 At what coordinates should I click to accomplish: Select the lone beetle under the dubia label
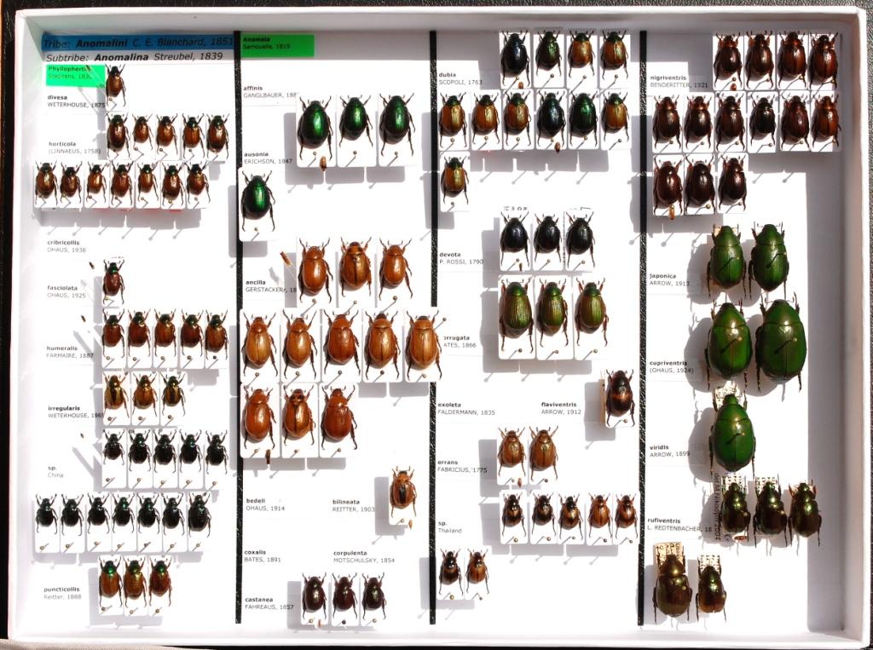pyautogui.click(x=454, y=177)
